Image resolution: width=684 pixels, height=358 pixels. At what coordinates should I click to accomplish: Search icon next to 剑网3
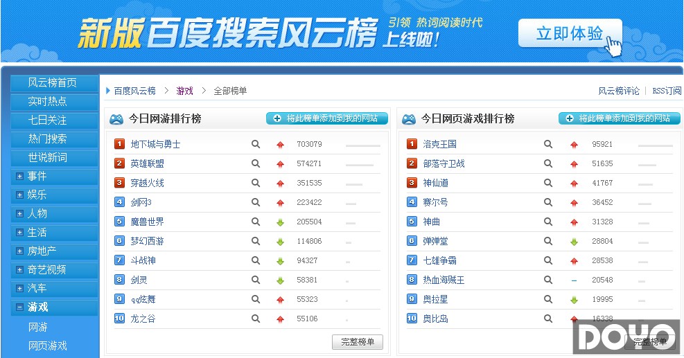tap(256, 202)
